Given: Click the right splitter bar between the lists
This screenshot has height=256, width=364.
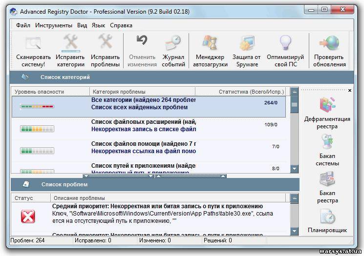Looking at the screenshot, I should click(x=191, y=176).
